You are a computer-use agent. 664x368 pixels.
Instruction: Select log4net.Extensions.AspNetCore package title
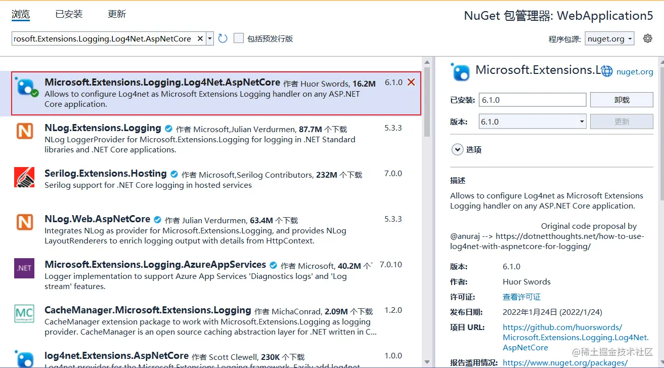116,356
